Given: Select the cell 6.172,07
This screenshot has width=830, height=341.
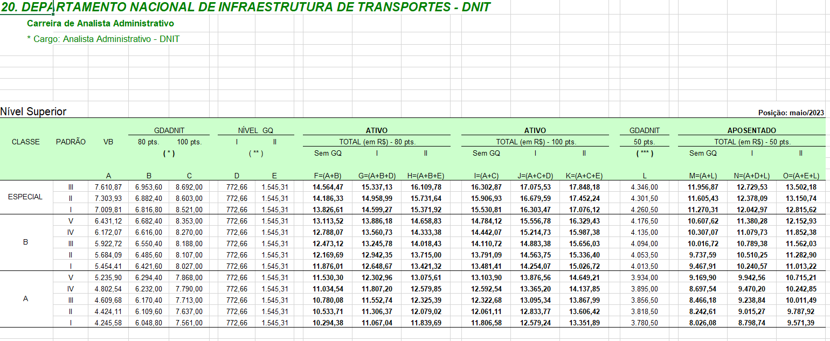Looking at the screenshot, I should [108, 232].
